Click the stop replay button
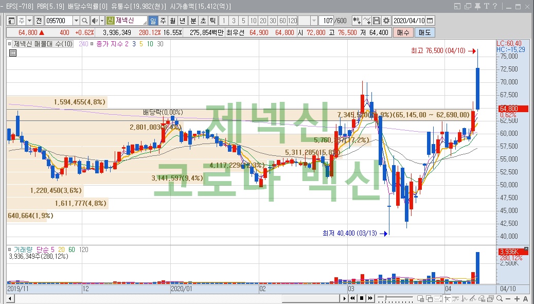Viewport: 534px width, 304px height. click(362, 298)
